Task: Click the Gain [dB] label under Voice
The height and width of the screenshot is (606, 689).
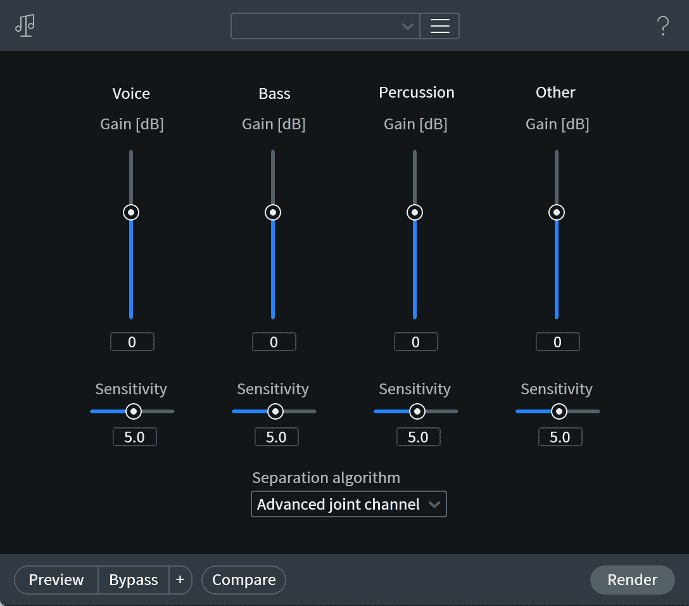Action: coord(132,124)
